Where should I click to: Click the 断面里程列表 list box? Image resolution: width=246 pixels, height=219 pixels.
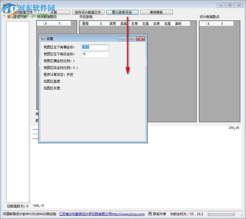pyautogui.click(x=18, y=112)
